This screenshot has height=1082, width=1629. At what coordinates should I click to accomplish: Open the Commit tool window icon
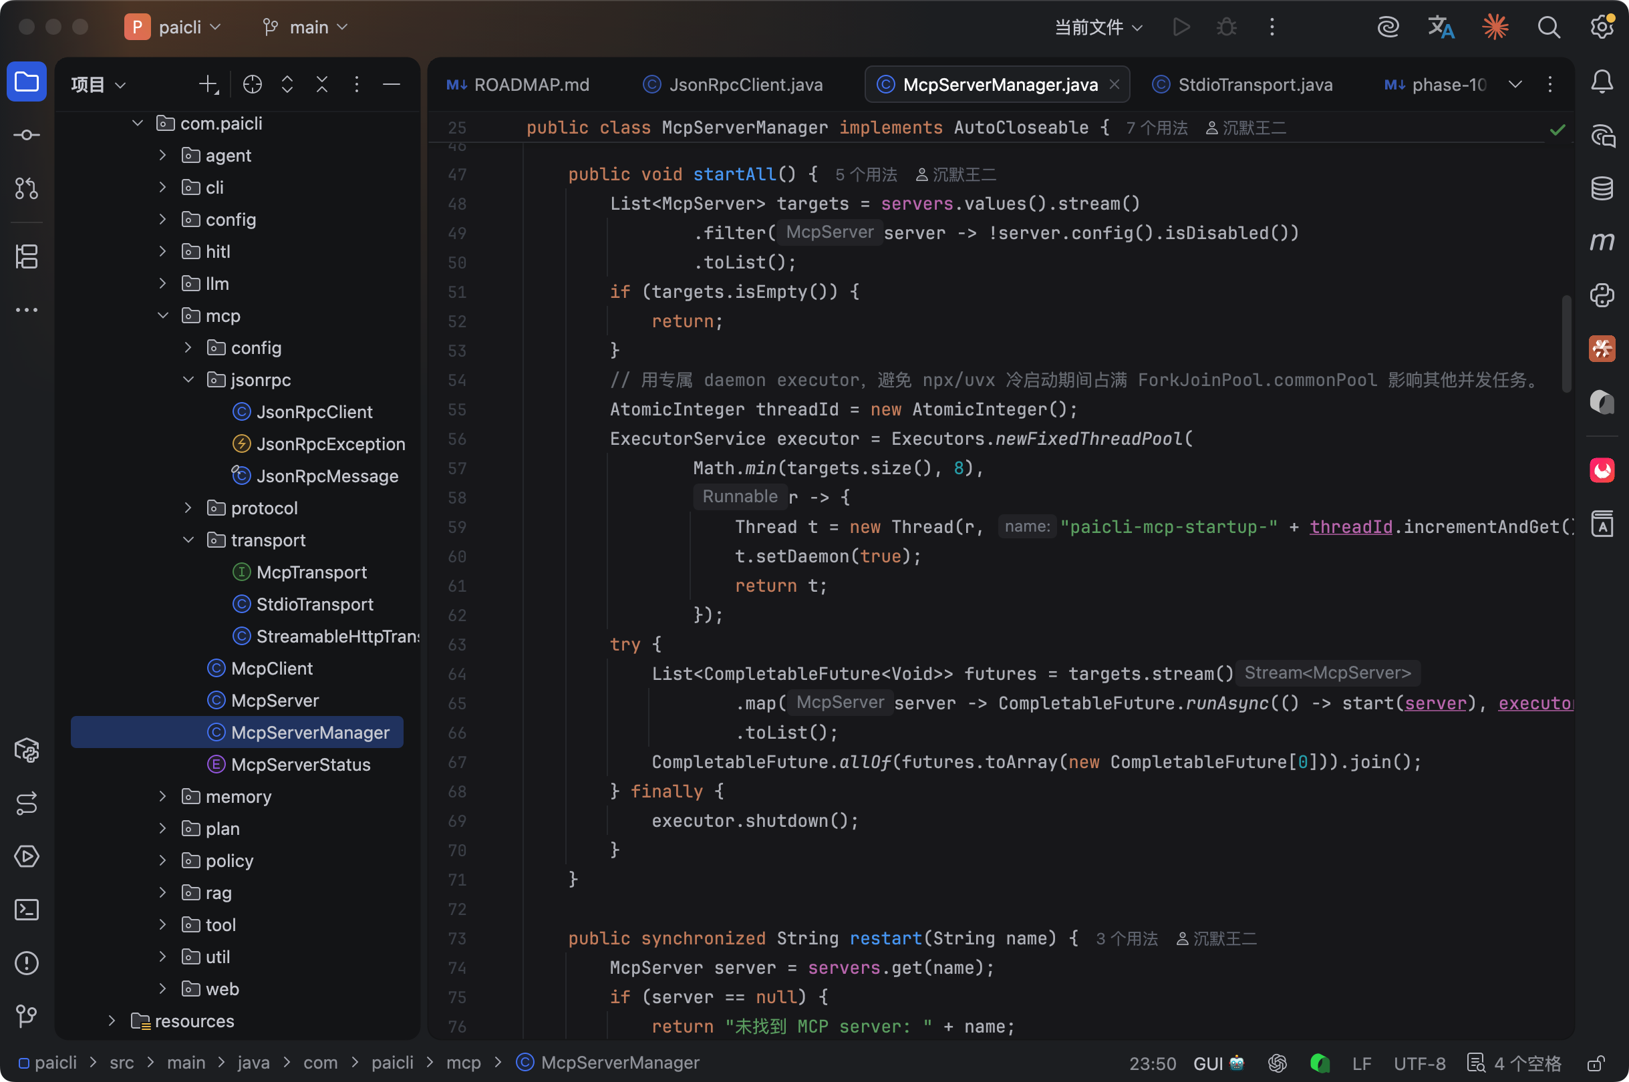(x=26, y=135)
